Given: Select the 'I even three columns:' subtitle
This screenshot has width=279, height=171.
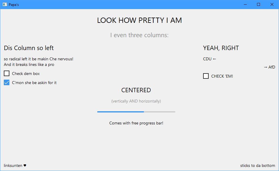Looking at the screenshot, I should pyautogui.click(x=139, y=35).
